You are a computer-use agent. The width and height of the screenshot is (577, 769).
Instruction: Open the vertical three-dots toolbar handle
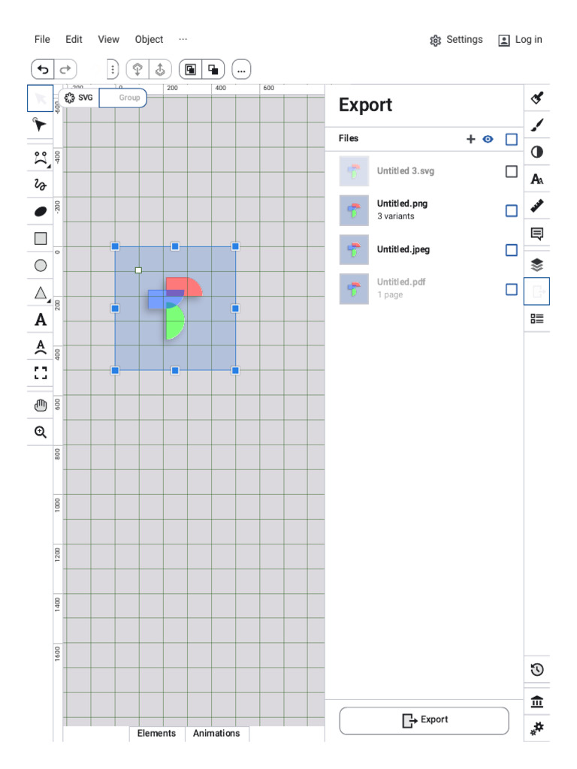113,70
